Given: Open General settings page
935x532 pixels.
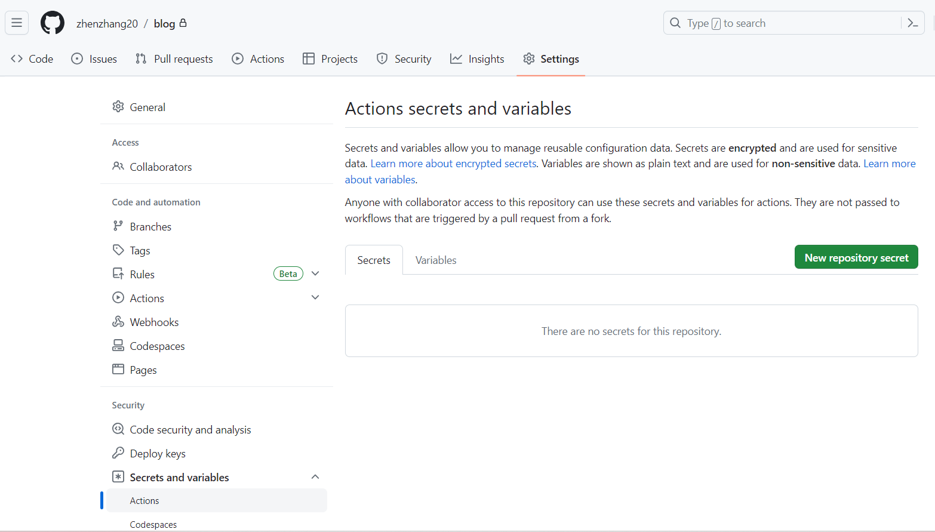Looking at the screenshot, I should point(147,107).
